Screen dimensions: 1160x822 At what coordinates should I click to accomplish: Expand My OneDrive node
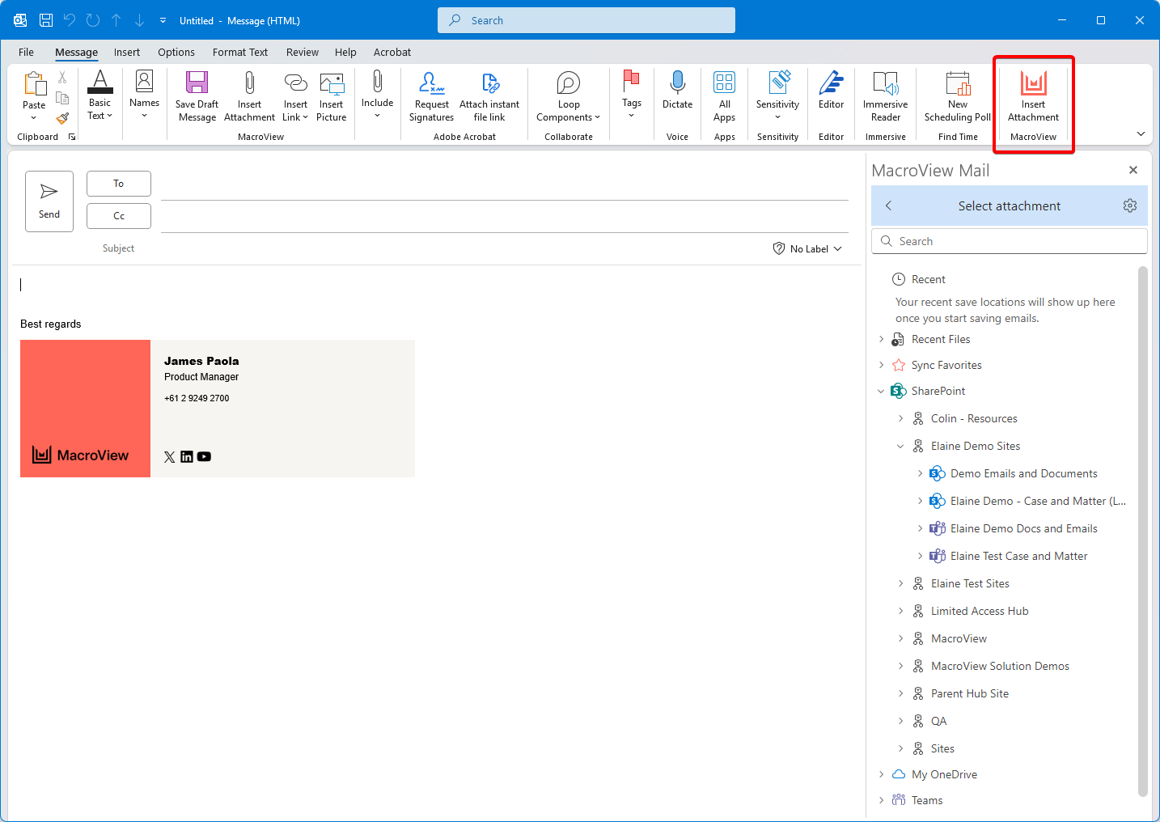click(x=882, y=774)
